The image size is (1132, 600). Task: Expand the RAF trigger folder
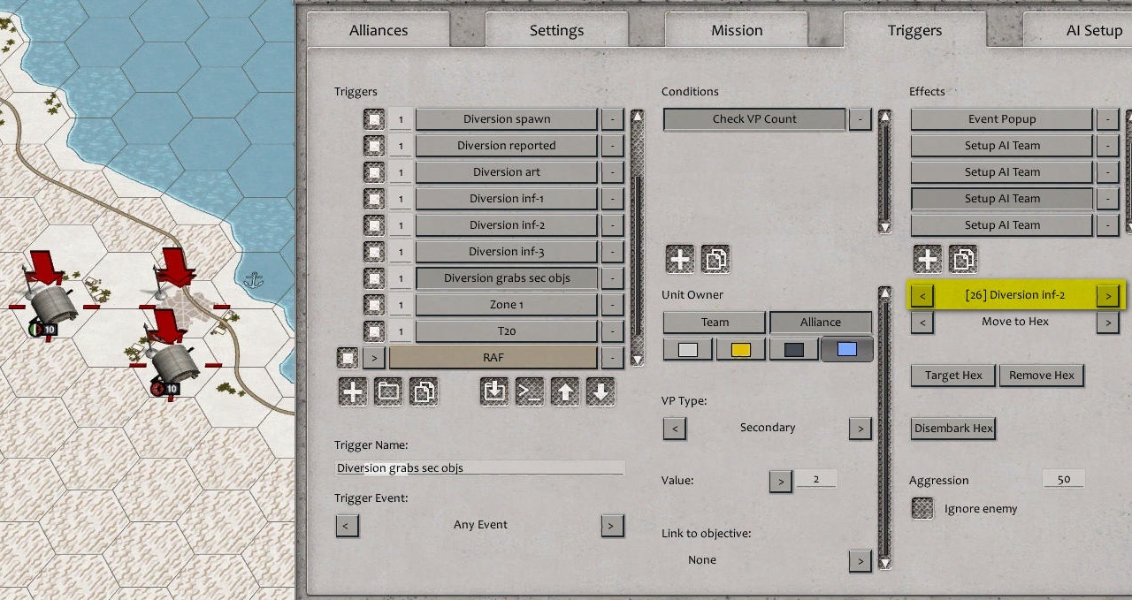pyautogui.click(x=374, y=358)
